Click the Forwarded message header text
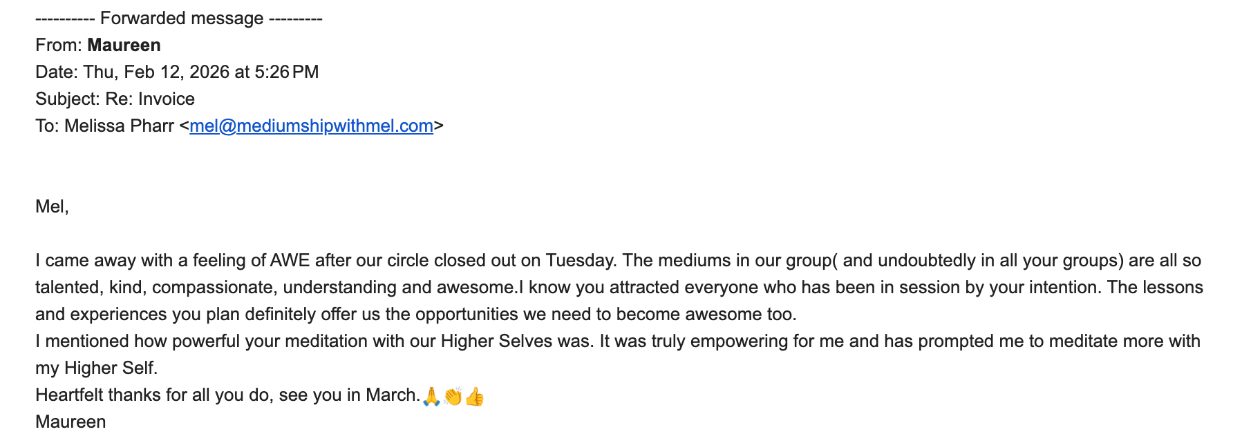Screen dimensions: 1233x445 coord(181,18)
